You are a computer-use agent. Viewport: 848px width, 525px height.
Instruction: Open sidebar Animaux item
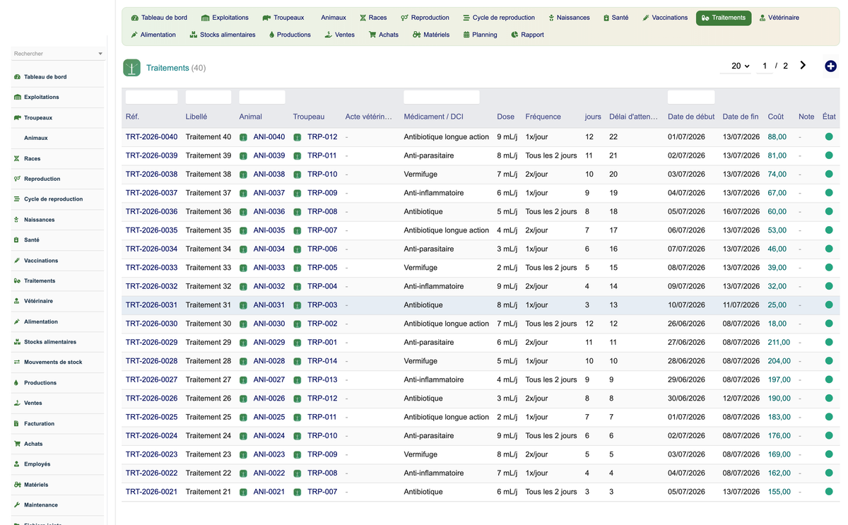click(x=36, y=138)
